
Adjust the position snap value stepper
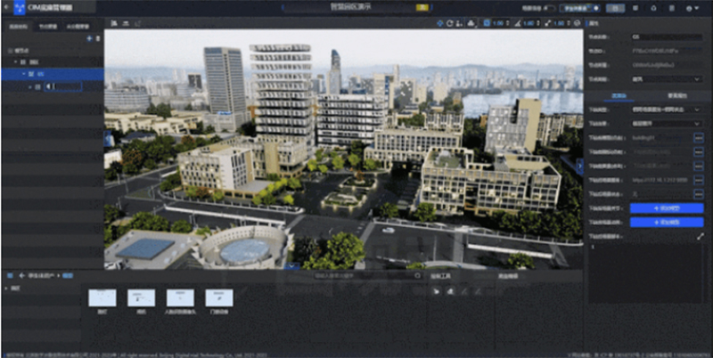pyautogui.click(x=507, y=23)
